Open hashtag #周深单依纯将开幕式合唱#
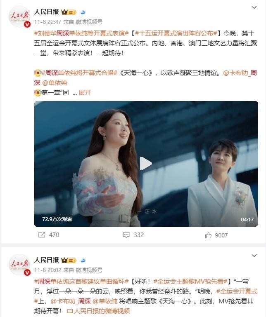Screen dimensions: 266x317 click(x=79, y=73)
